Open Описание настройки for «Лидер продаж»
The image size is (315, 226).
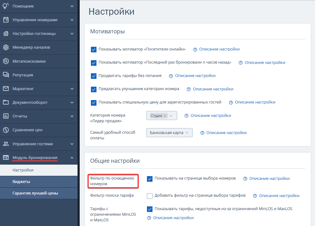211,116
